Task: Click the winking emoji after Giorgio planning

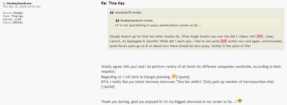Action: pyautogui.click(x=174, y=76)
